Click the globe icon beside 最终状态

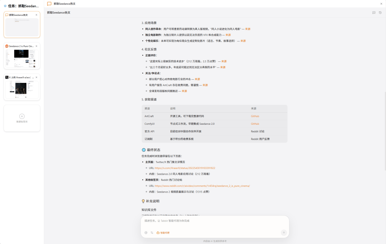point(144,150)
